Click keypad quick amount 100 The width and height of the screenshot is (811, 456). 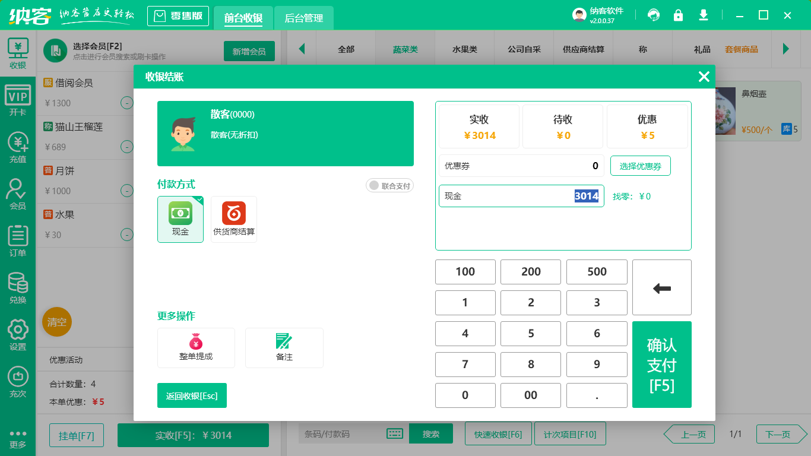click(465, 271)
